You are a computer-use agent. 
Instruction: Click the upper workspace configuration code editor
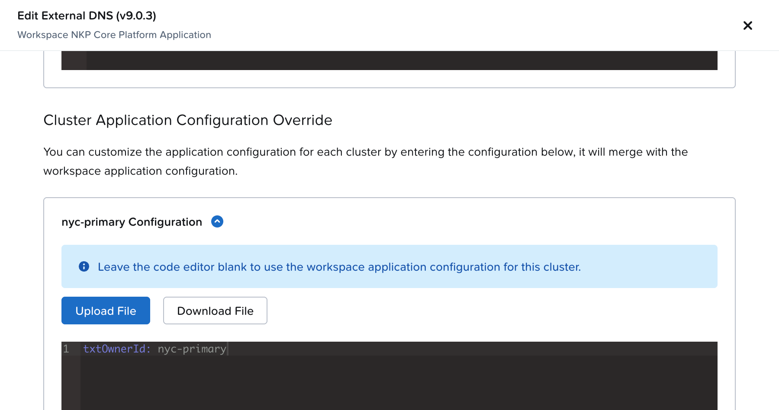pos(389,61)
